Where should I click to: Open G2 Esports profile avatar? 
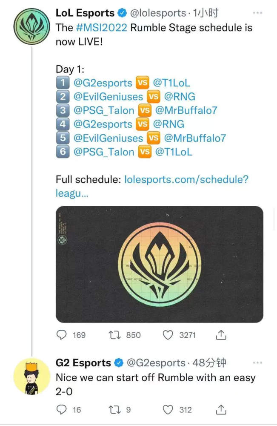point(32,376)
